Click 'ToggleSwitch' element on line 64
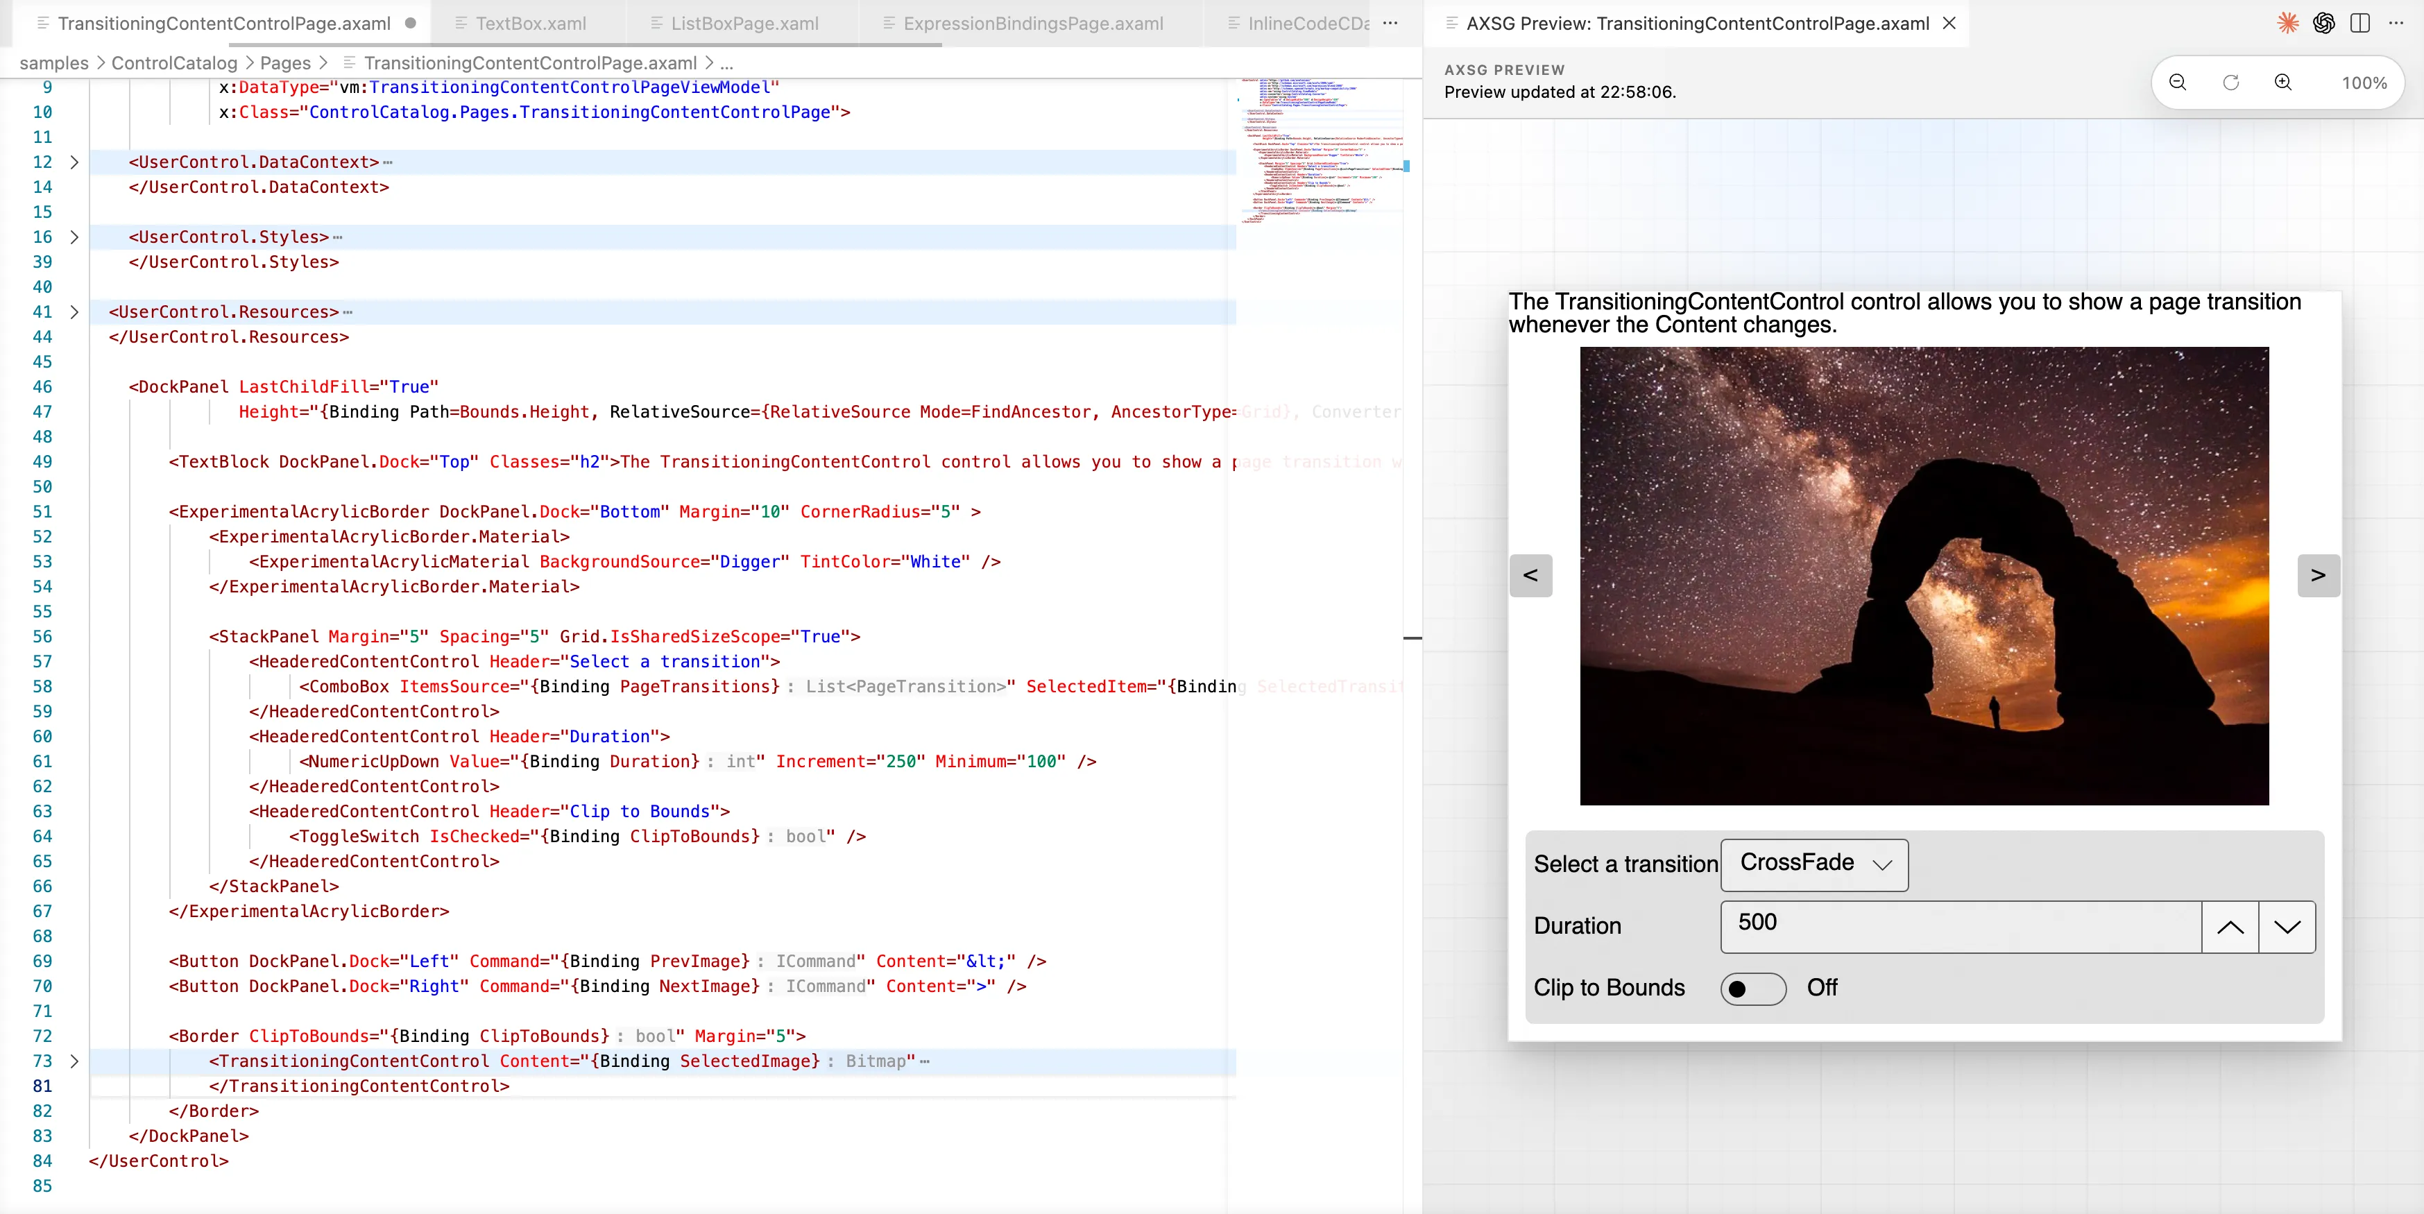The image size is (2424, 1214). pos(359,837)
